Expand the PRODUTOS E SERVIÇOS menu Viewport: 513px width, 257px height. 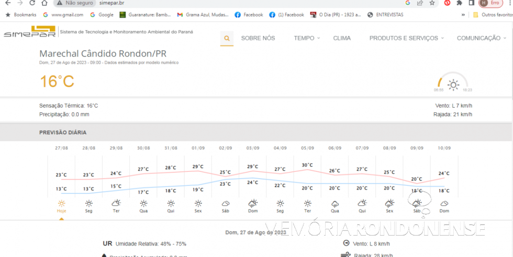(x=406, y=38)
